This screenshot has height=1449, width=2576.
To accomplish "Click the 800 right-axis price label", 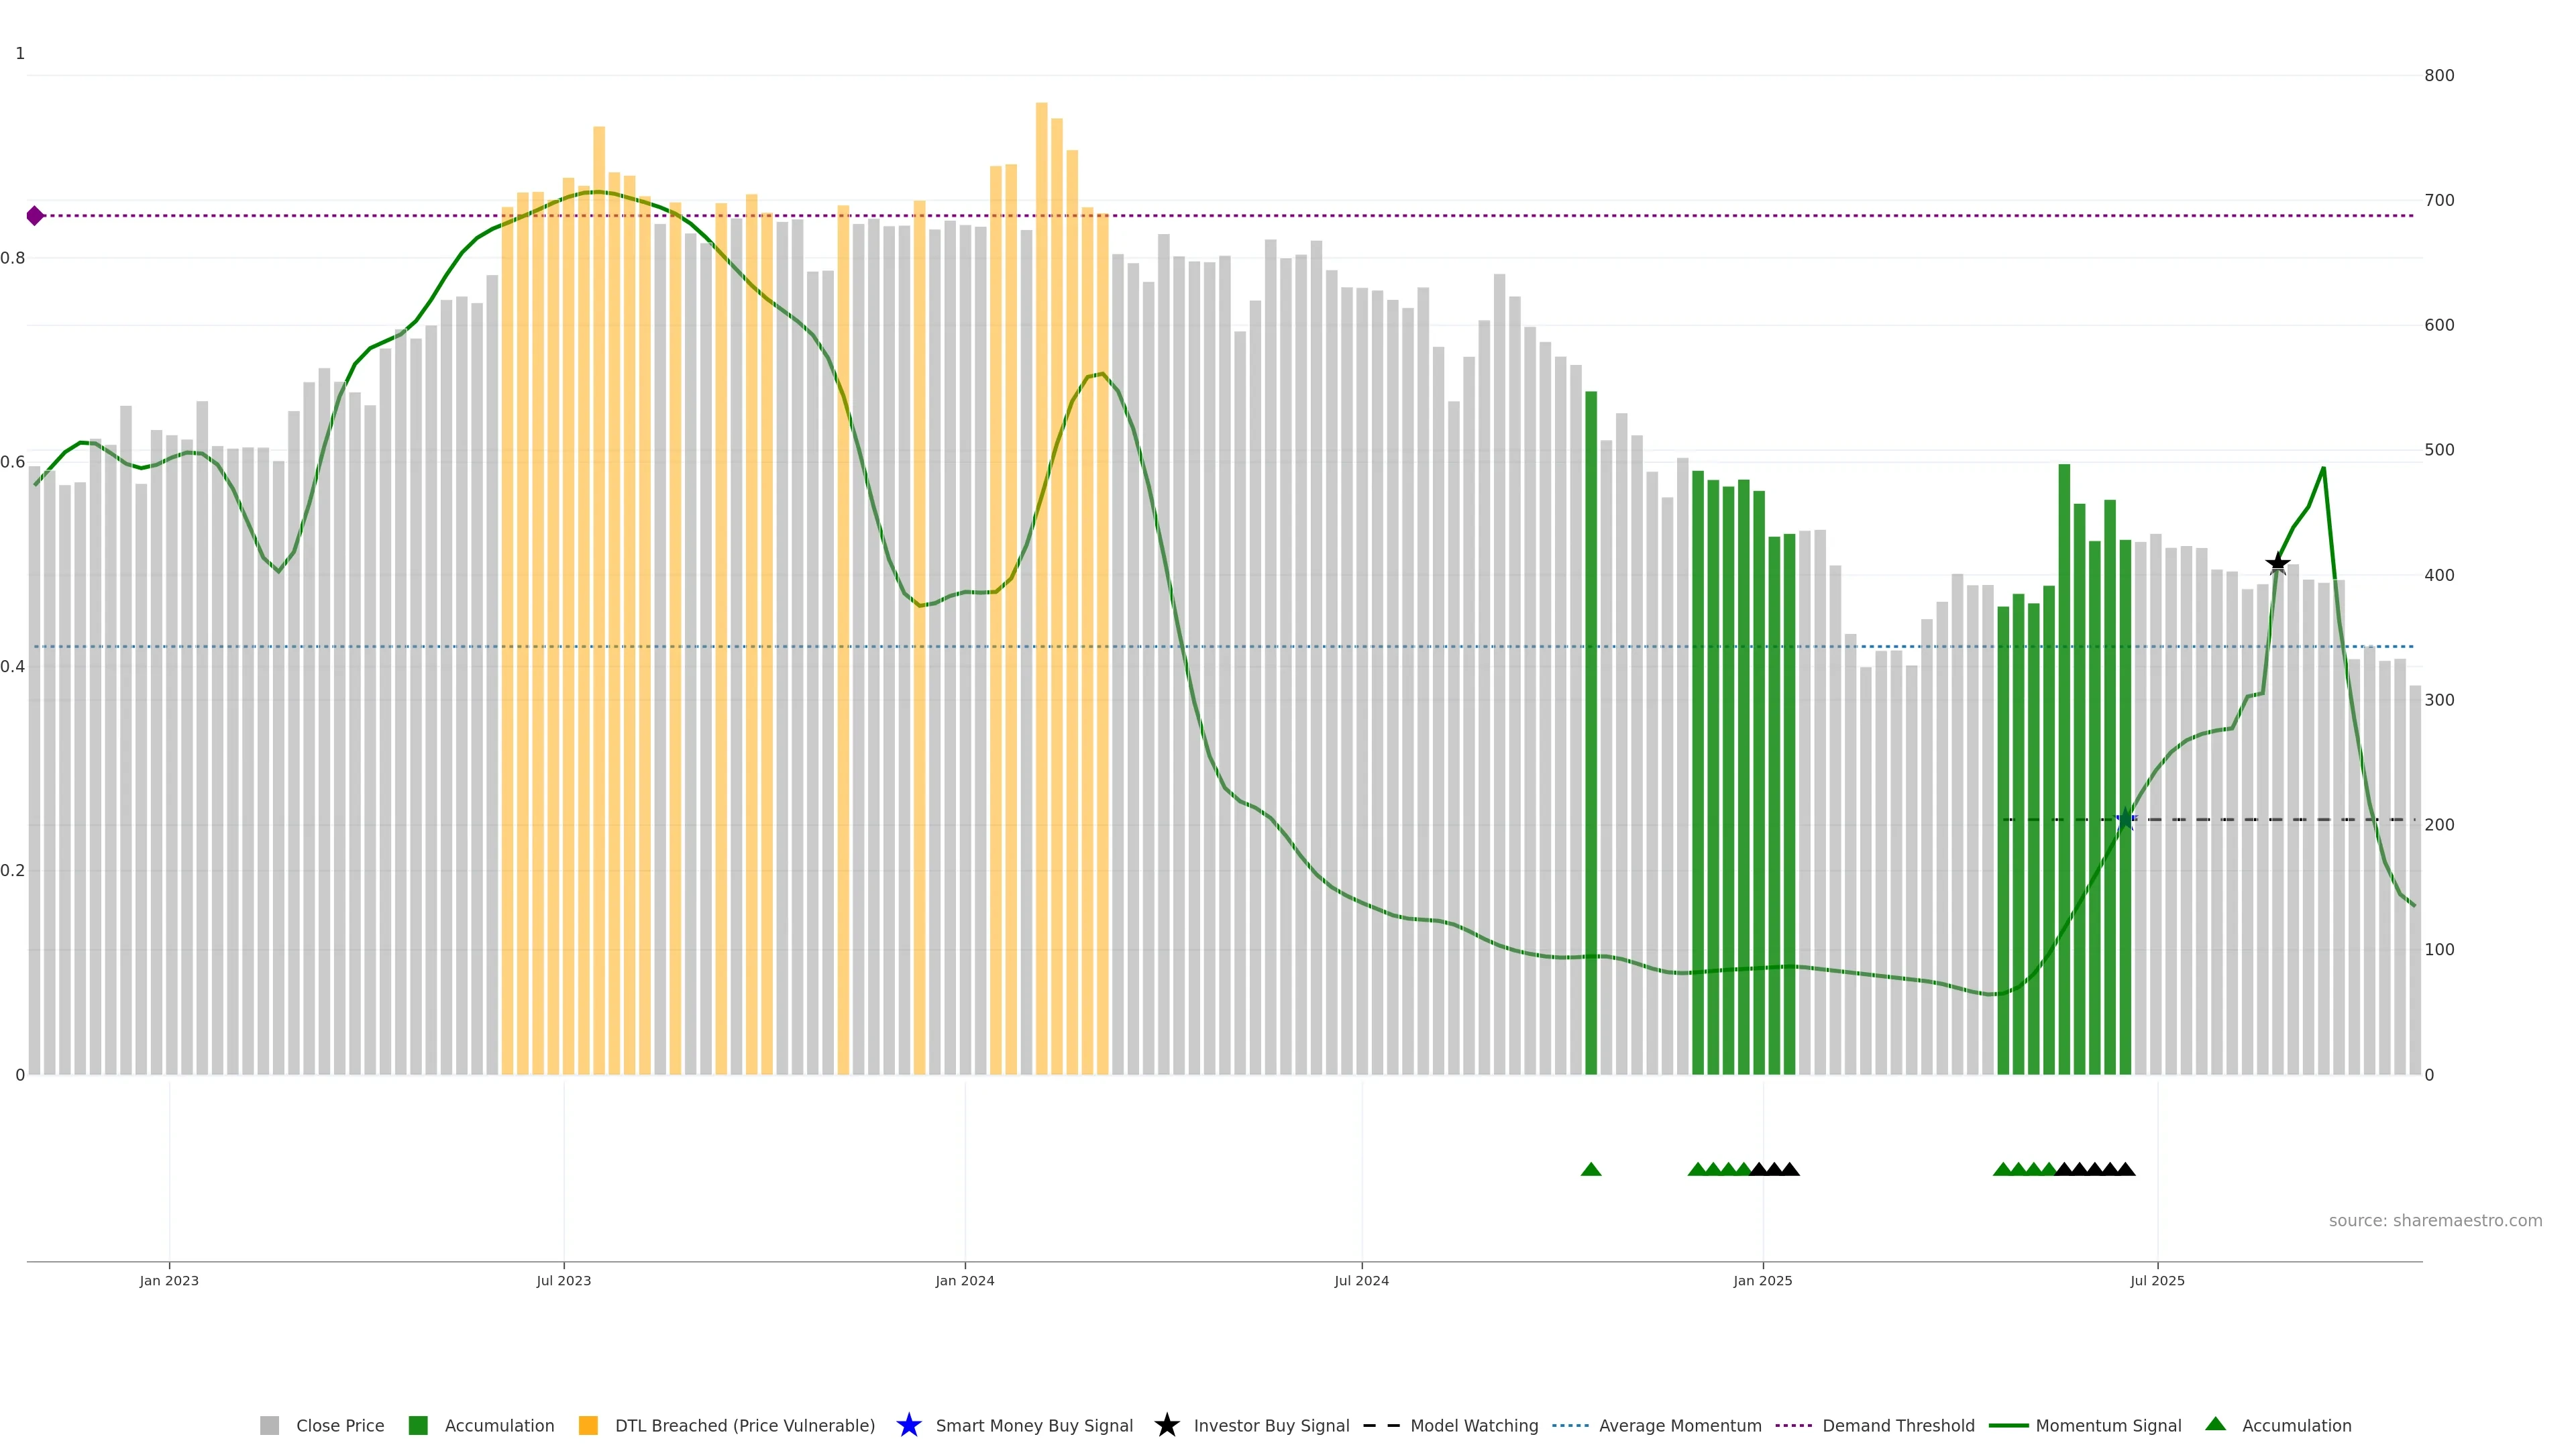I will pyautogui.click(x=2439, y=75).
